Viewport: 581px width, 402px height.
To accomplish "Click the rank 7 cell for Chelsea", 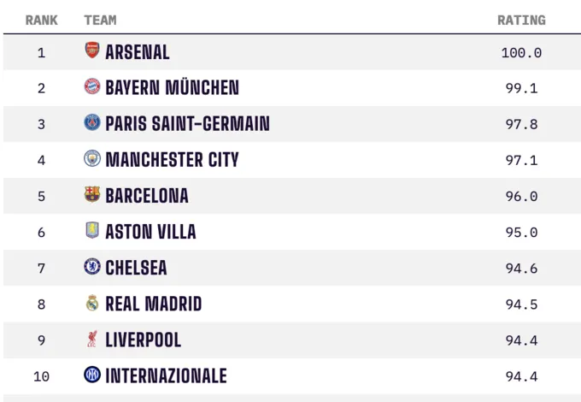I will click(41, 268).
